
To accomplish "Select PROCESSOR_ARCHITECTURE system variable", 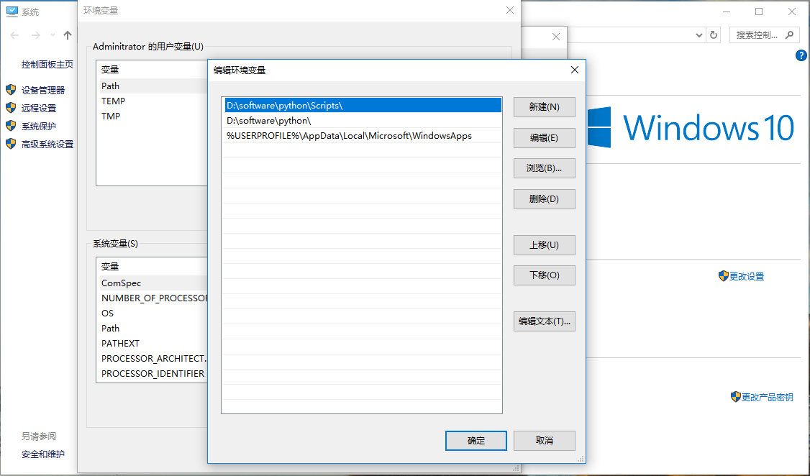I will pyautogui.click(x=153, y=358).
